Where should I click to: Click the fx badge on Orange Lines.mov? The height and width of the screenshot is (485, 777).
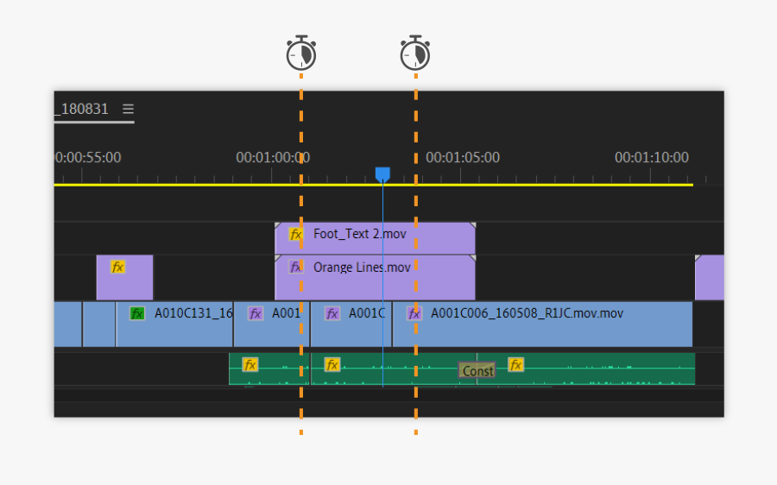point(295,268)
